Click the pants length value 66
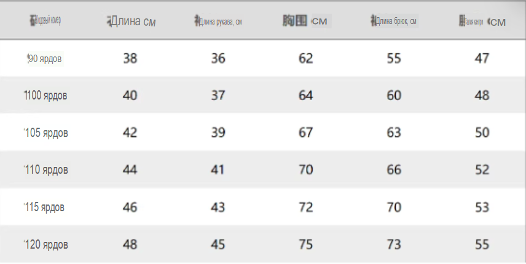The height and width of the screenshot is (264, 526). point(394,170)
